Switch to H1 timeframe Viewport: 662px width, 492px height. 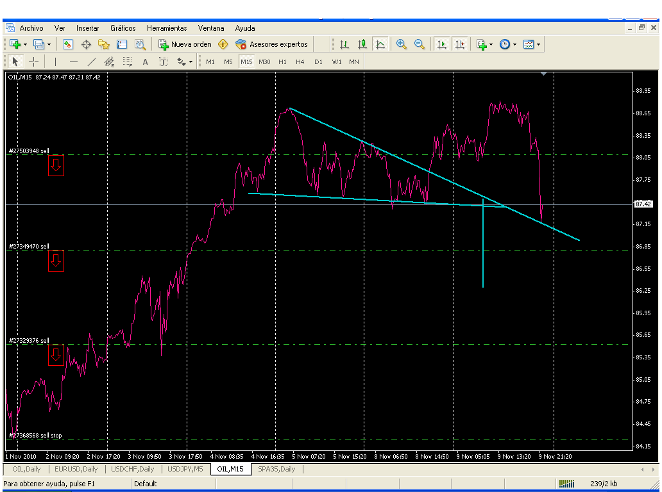pos(282,62)
